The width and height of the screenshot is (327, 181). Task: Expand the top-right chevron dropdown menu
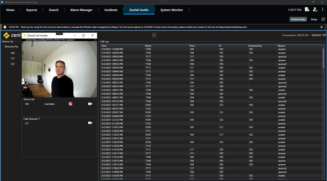click(x=322, y=9)
